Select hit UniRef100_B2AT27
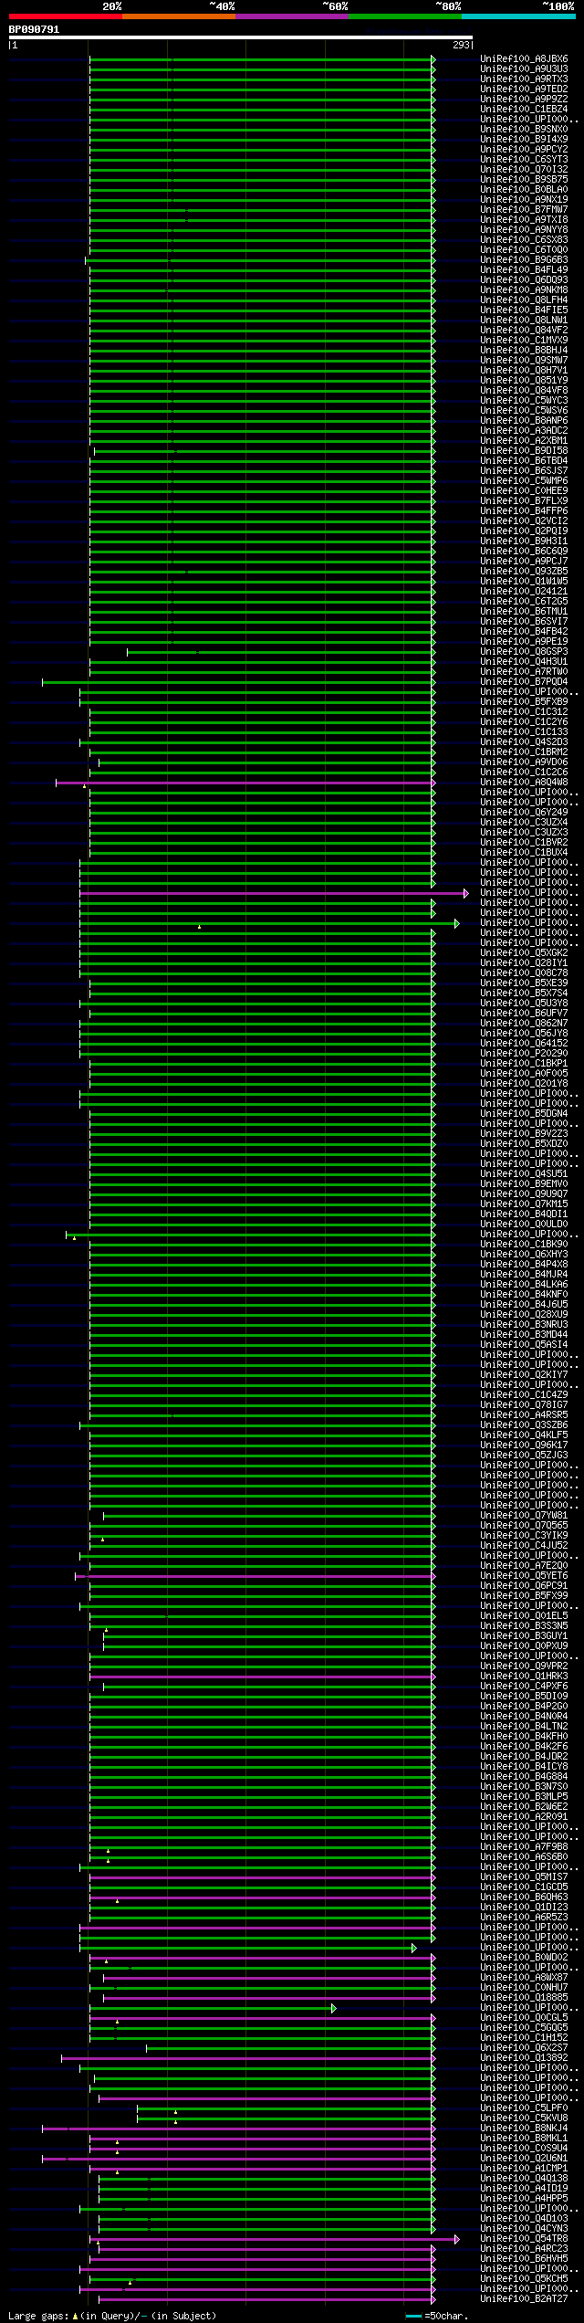Image resolution: width=584 pixels, height=2323 pixels. [524, 2299]
